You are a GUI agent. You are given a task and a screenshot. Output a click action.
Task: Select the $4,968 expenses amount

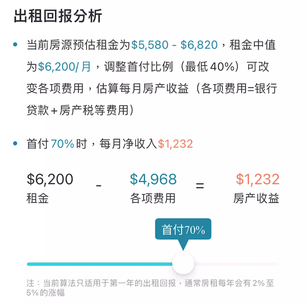(x=153, y=179)
